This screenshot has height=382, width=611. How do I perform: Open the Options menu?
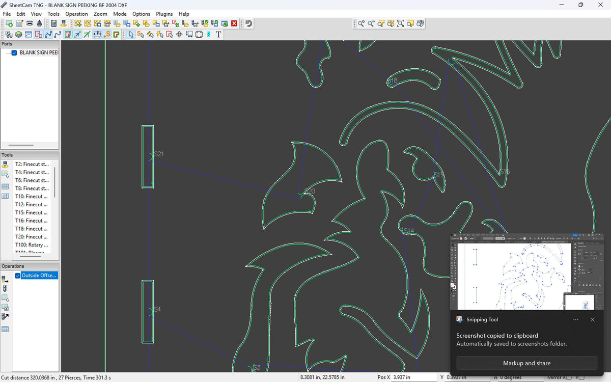(x=141, y=14)
